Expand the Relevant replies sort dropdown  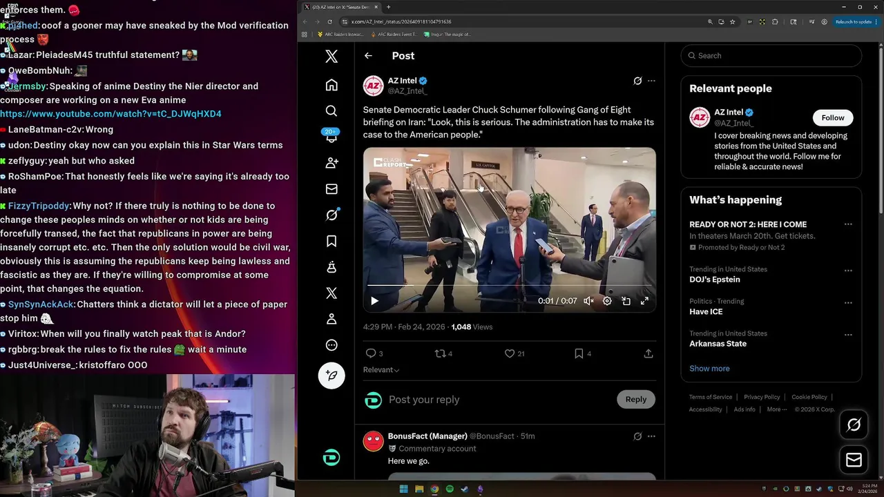(381, 370)
